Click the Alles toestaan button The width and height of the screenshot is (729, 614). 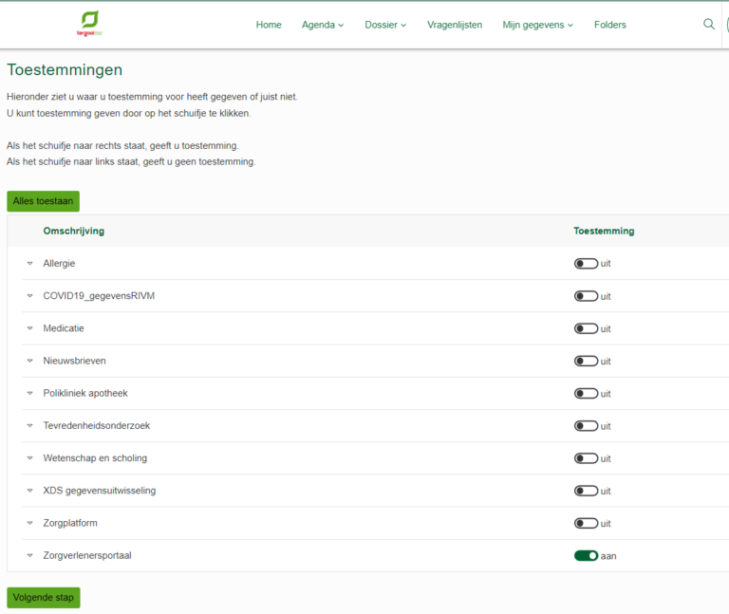(43, 201)
